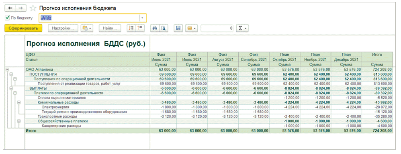This screenshot has height=154, width=401.
Task: Collapse 'Платежи по операционной деятельности' group
Action: [15, 93]
